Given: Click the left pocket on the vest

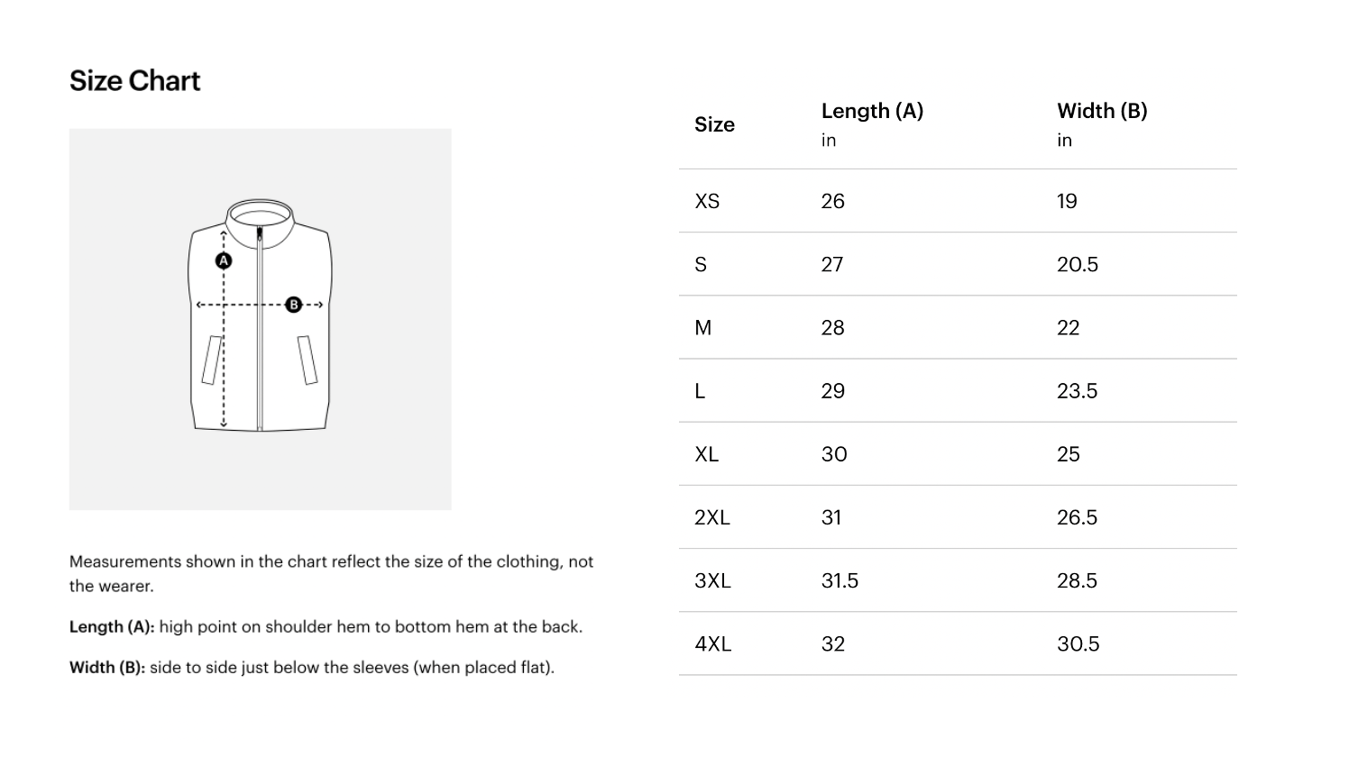Looking at the screenshot, I should 213,360.
